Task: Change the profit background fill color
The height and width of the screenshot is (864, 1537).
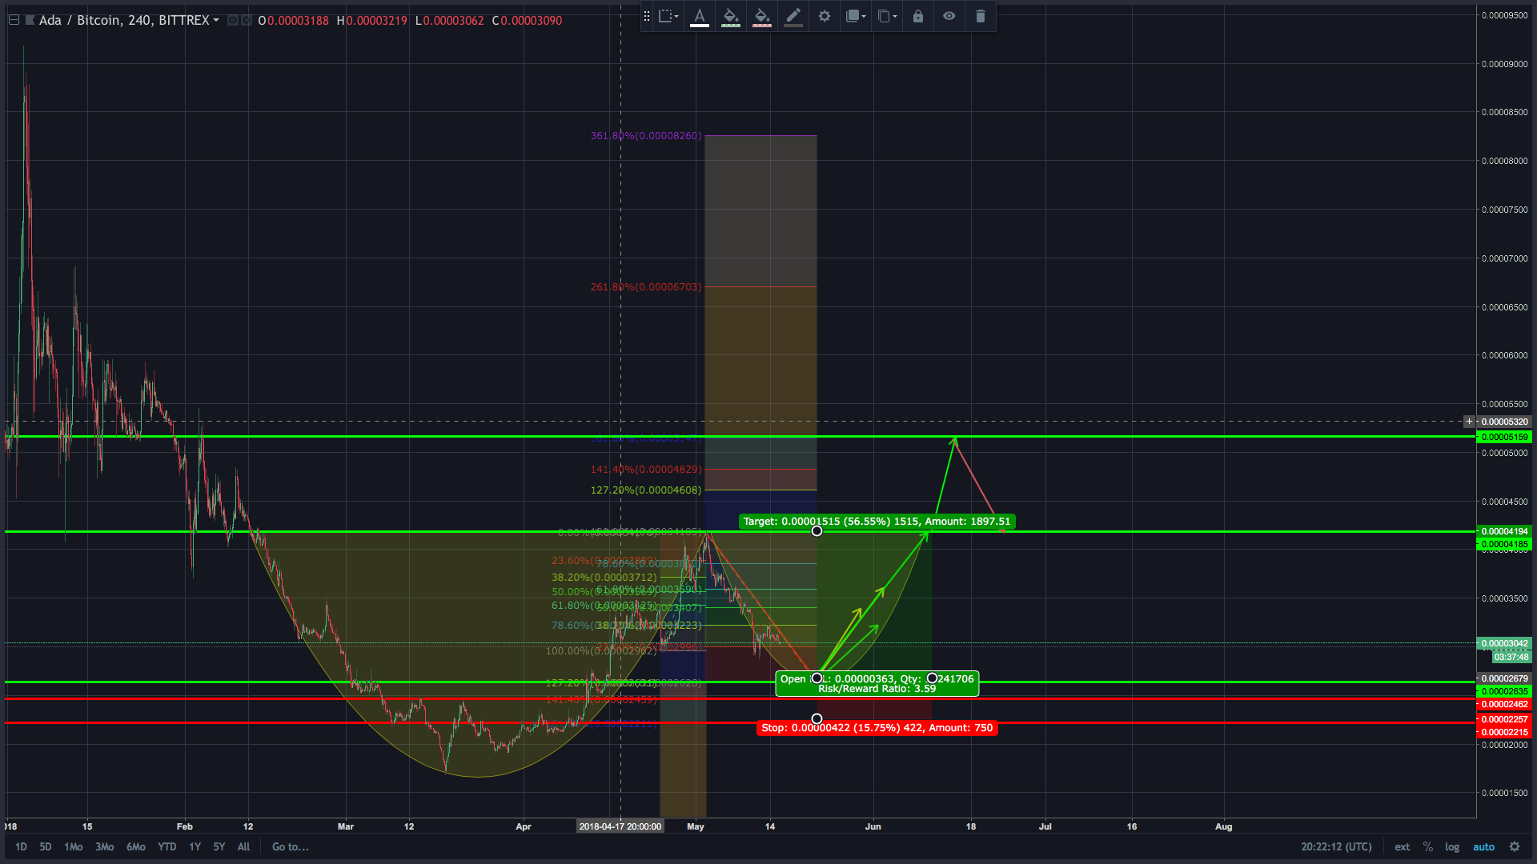Action: [x=730, y=16]
